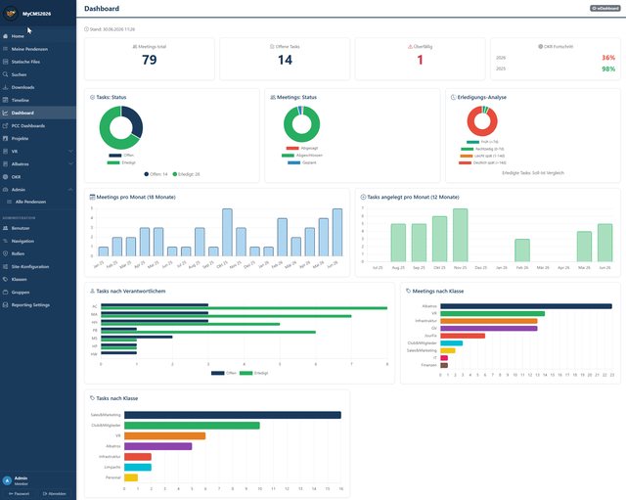This screenshot has width=626, height=500.
Task: Open the Timeline icon in sidebar
Action: coord(5,100)
